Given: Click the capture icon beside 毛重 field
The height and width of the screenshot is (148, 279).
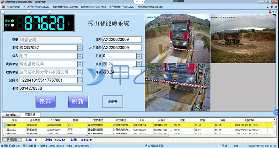Looking at the screenshot, I should pos(139,56).
